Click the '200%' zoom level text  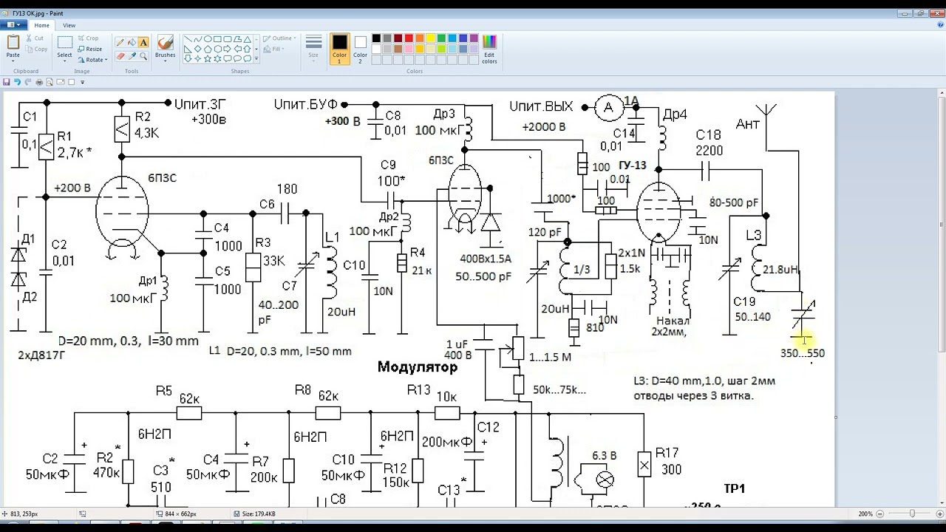[x=865, y=514]
